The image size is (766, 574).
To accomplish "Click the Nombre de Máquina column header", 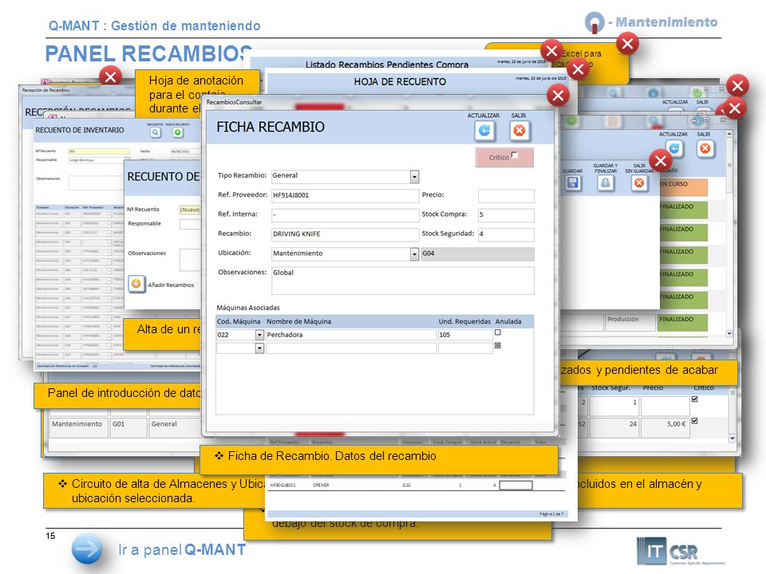I will coord(298,321).
